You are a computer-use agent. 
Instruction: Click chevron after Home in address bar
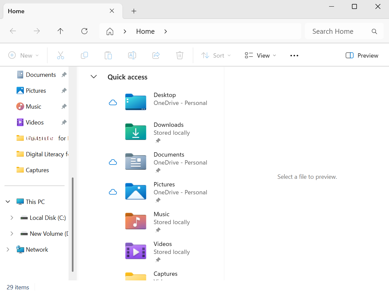(x=166, y=31)
